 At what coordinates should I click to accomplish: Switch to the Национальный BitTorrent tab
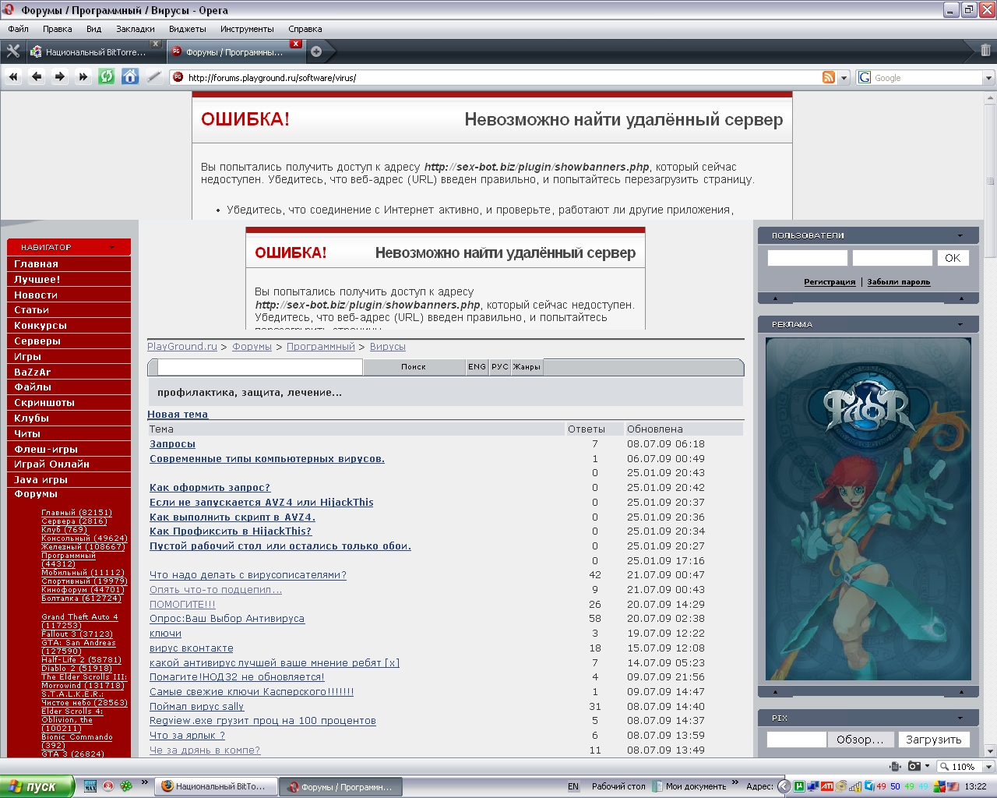(x=95, y=52)
